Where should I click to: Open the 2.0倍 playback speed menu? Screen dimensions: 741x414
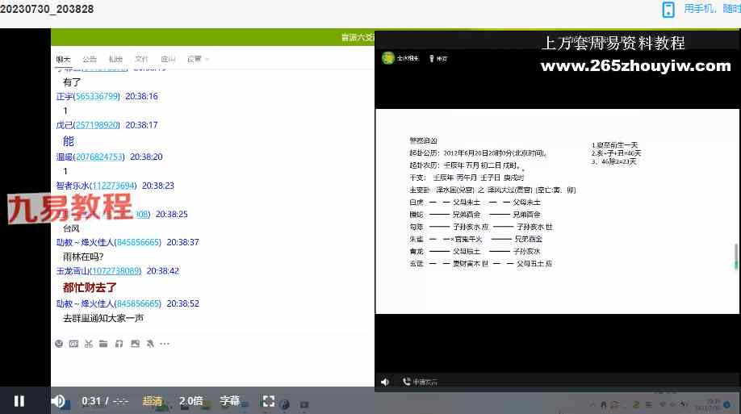coord(191,401)
